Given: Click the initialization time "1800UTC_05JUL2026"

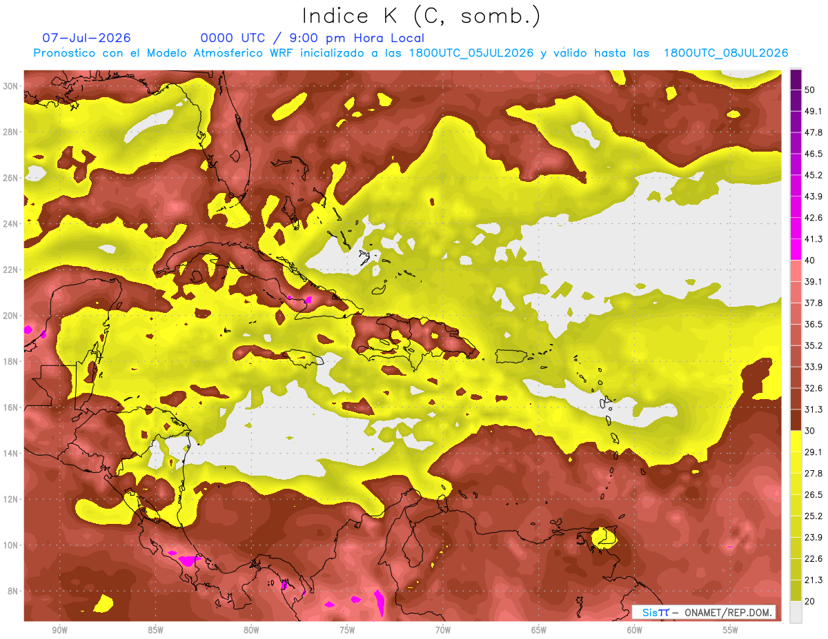Looking at the screenshot, I should point(471,53).
